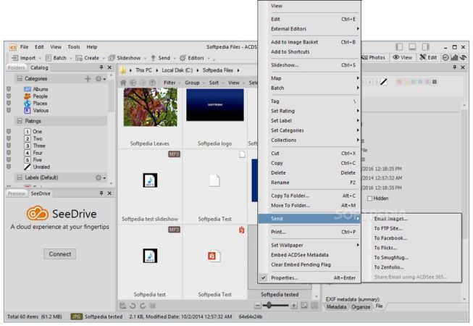The height and width of the screenshot is (326, 473).
Task: Click the home folder icon
Action: click(x=123, y=83)
